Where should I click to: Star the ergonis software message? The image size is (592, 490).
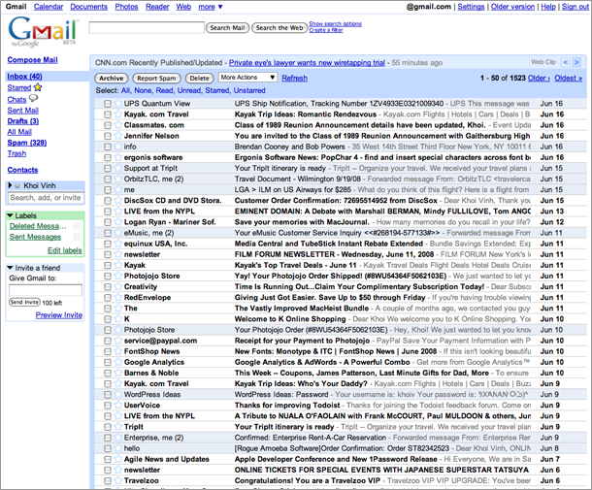click(118, 157)
